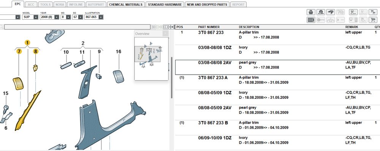The width and height of the screenshot is (380, 151).
Task: Select row 08/08-05/09 1DZ Ivory
Action: (277, 98)
